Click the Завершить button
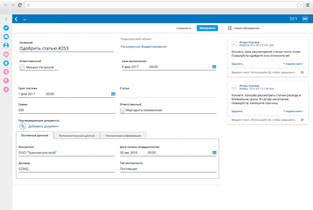The width and height of the screenshot is (313, 210). [x=207, y=28]
